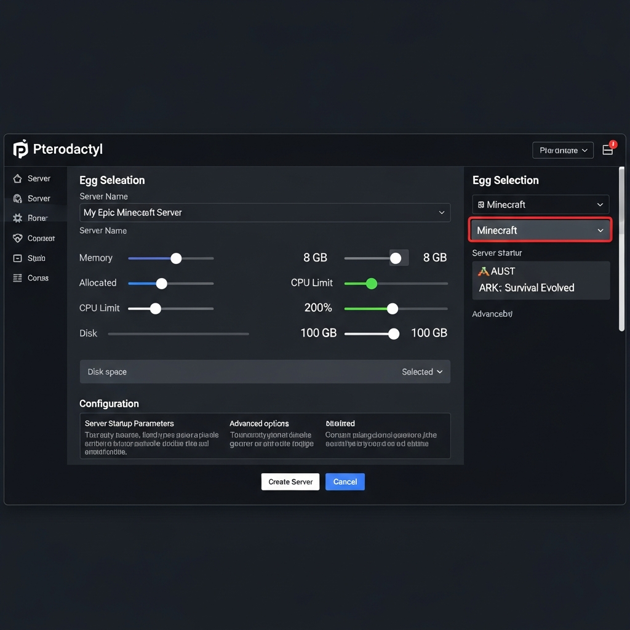
Task: Open the shield Copzeat sidebar icon
Action: tap(17, 238)
